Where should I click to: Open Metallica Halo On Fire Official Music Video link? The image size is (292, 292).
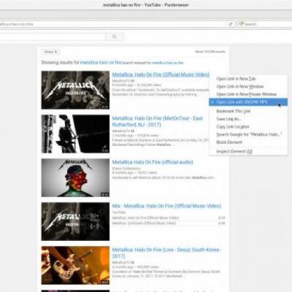point(161,74)
